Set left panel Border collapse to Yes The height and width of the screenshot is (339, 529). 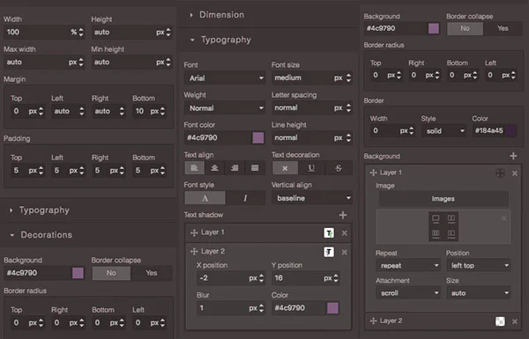(152, 273)
